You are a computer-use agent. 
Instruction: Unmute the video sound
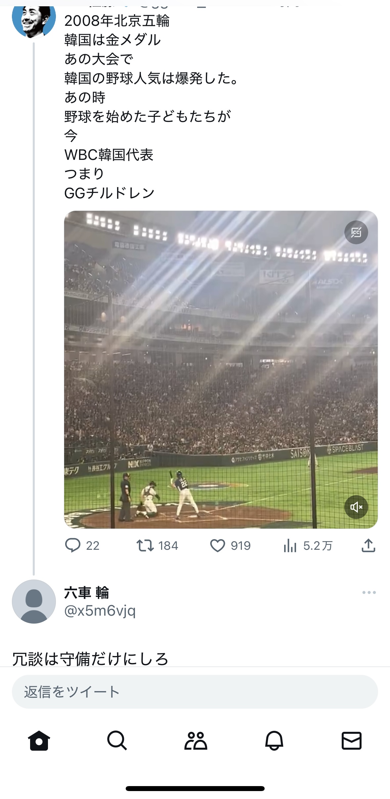(356, 507)
